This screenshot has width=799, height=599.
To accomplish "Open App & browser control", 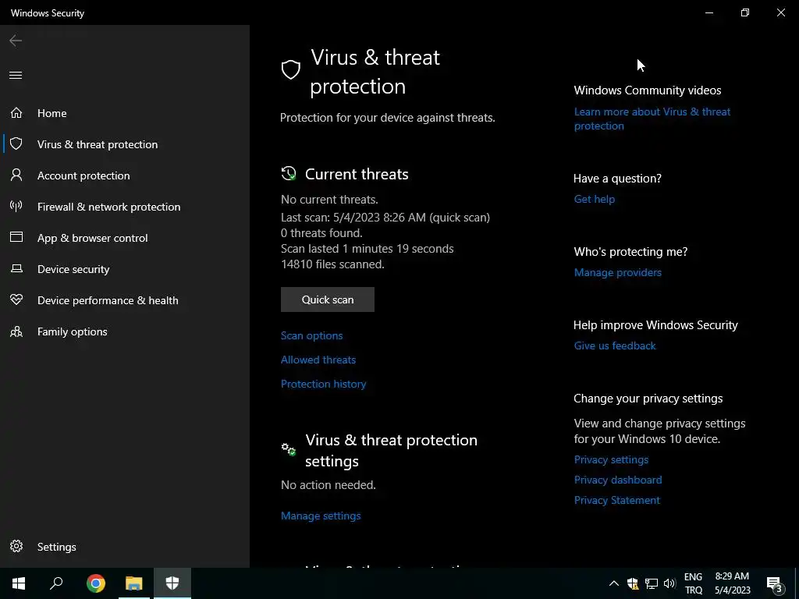I will pos(92,238).
